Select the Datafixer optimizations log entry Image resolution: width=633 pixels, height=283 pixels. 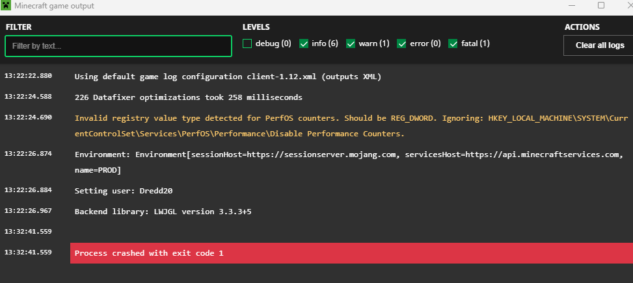[x=188, y=97]
